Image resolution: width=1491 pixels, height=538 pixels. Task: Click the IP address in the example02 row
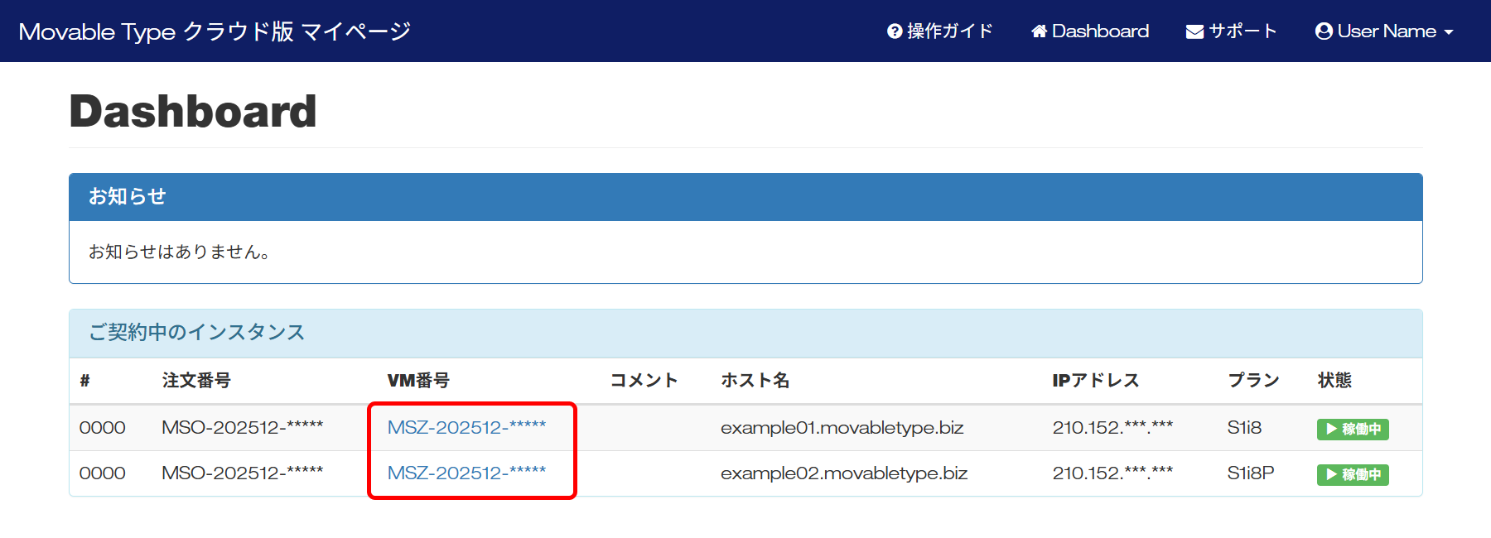pyautogui.click(x=1112, y=473)
